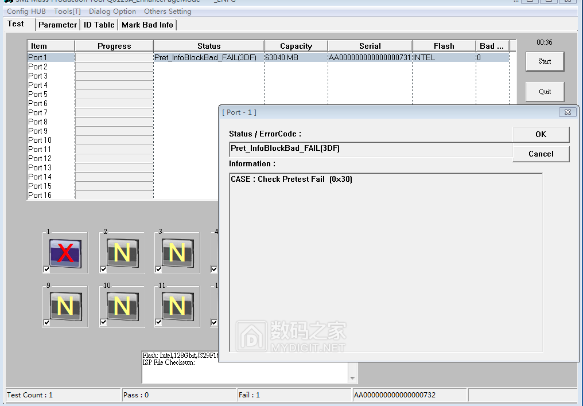
Task: Click the Serial column header
Action: point(370,46)
